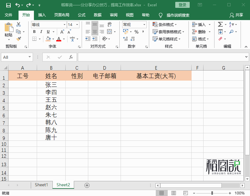Decrease indent in alignment group
Screen dimensions: 250x196
coord(88,39)
